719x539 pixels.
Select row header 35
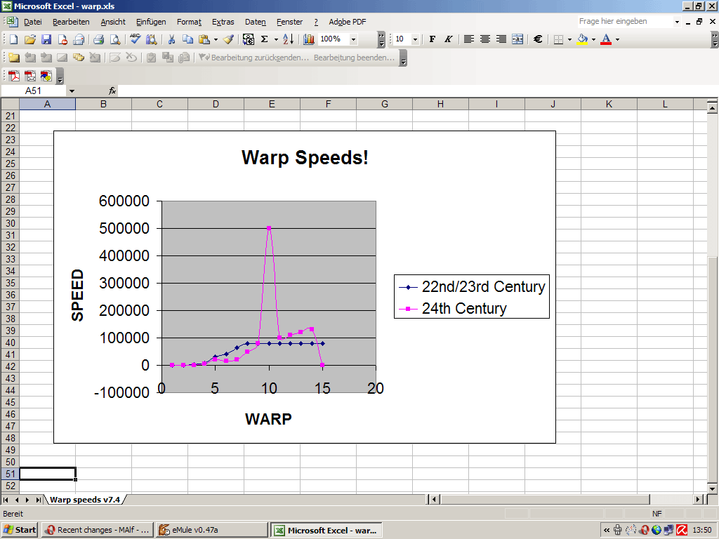pyautogui.click(x=10, y=283)
